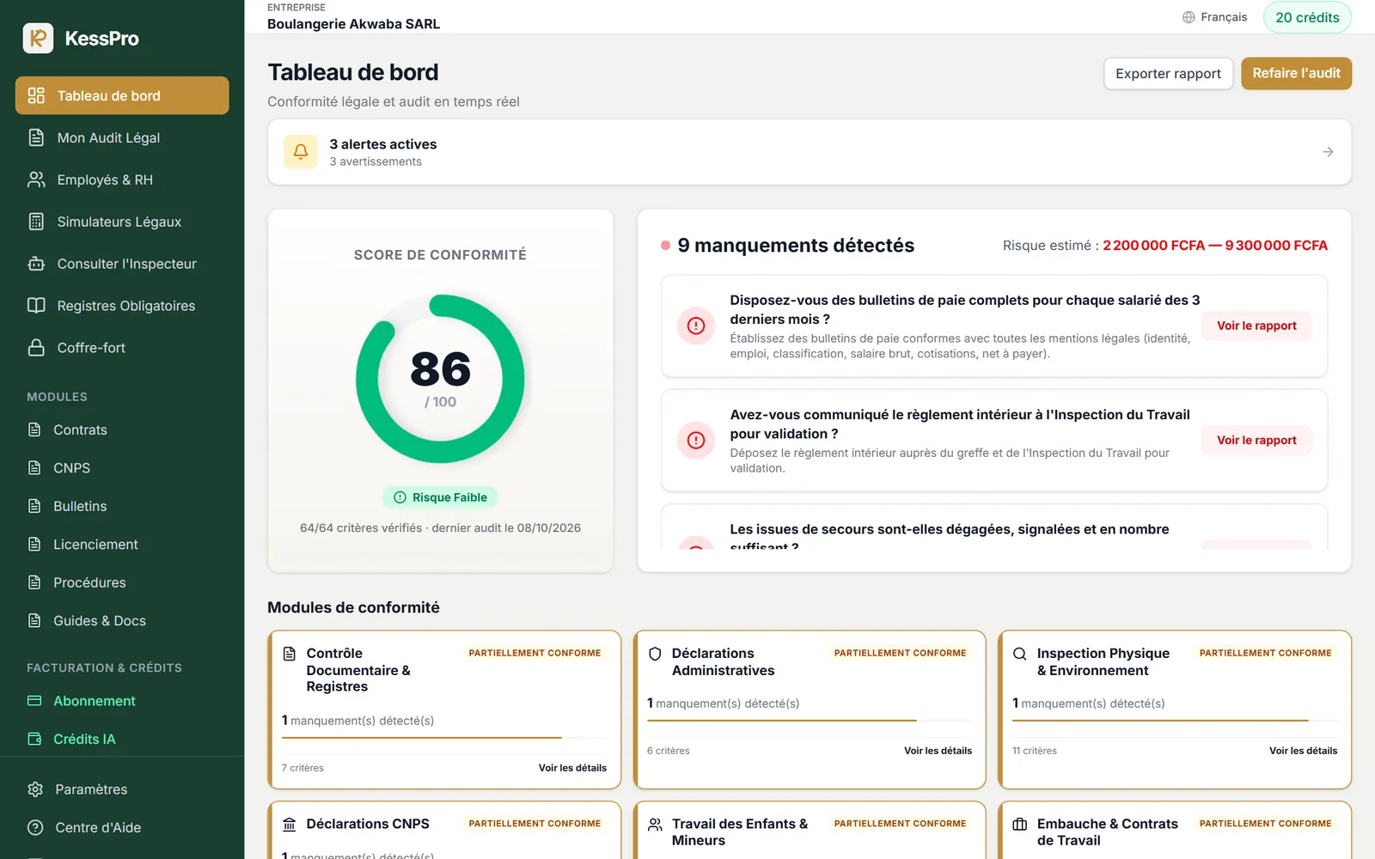Open Travail des Enfants & Mineurs card

pyautogui.click(x=810, y=831)
